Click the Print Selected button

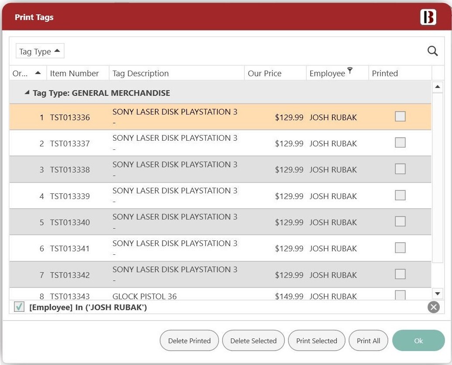tap(316, 341)
